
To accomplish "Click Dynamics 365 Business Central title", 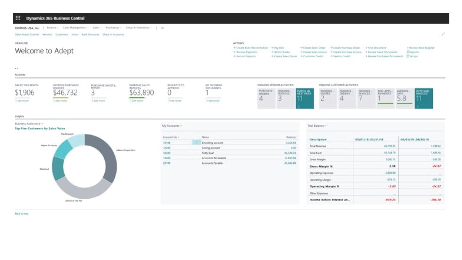I will (x=55, y=18).
